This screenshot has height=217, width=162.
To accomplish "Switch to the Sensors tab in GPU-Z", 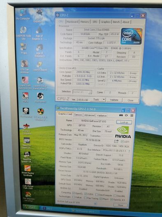I will (78, 115).
